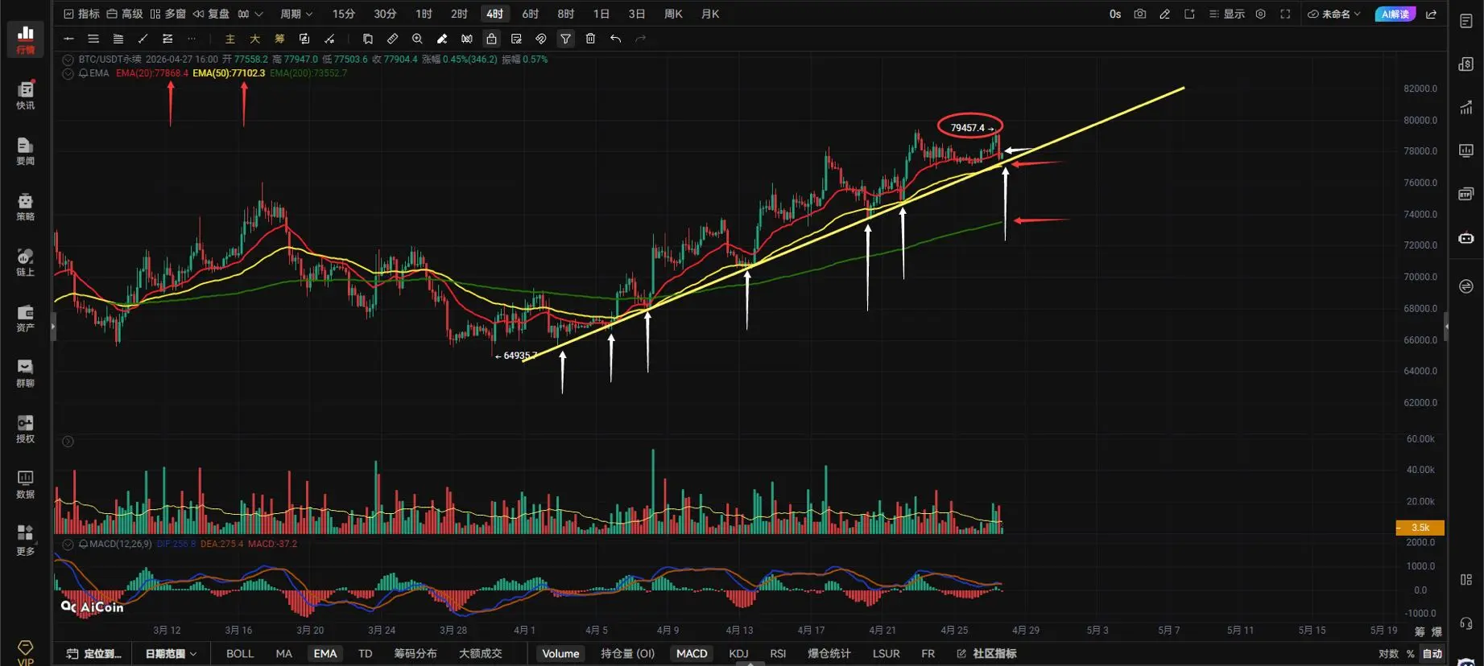Image resolution: width=1484 pixels, height=666 pixels.
Task: Enter fullscreen chart mode
Action: (1285, 14)
